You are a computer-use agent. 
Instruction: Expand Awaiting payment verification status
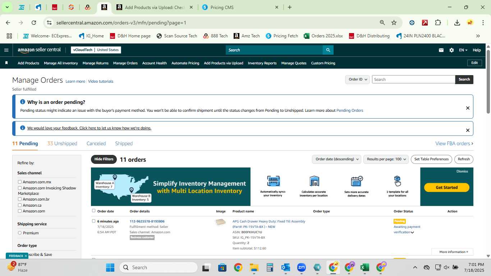pyautogui.click(x=412, y=232)
